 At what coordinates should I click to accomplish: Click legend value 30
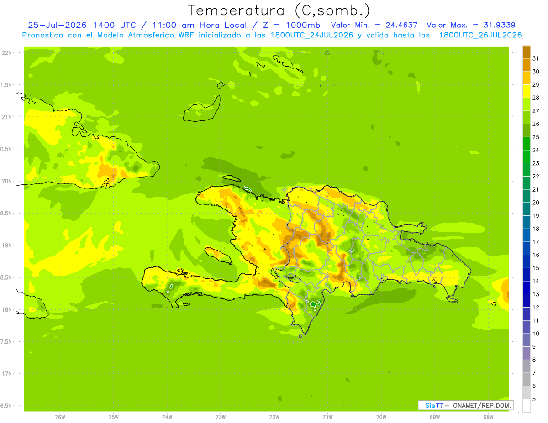(536, 72)
